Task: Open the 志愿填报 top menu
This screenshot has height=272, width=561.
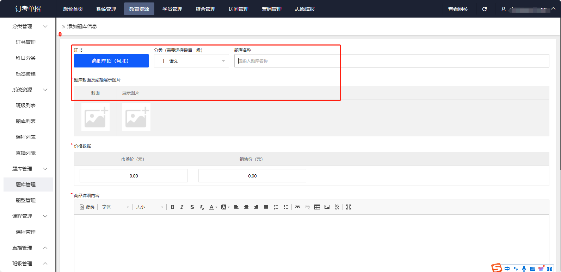Action: (305, 9)
